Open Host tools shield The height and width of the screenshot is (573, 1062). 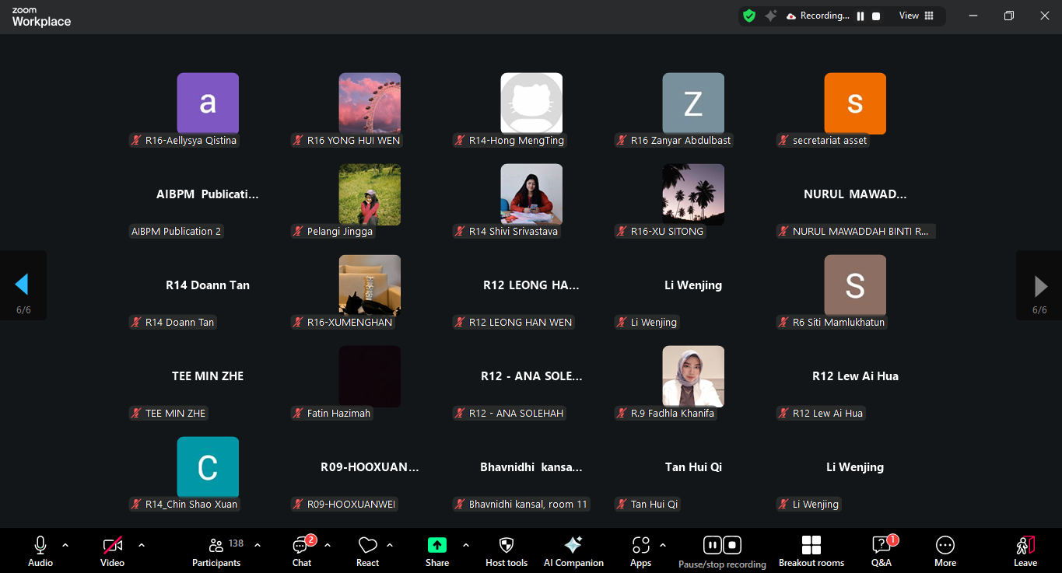pyautogui.click(x=506, y=551)
